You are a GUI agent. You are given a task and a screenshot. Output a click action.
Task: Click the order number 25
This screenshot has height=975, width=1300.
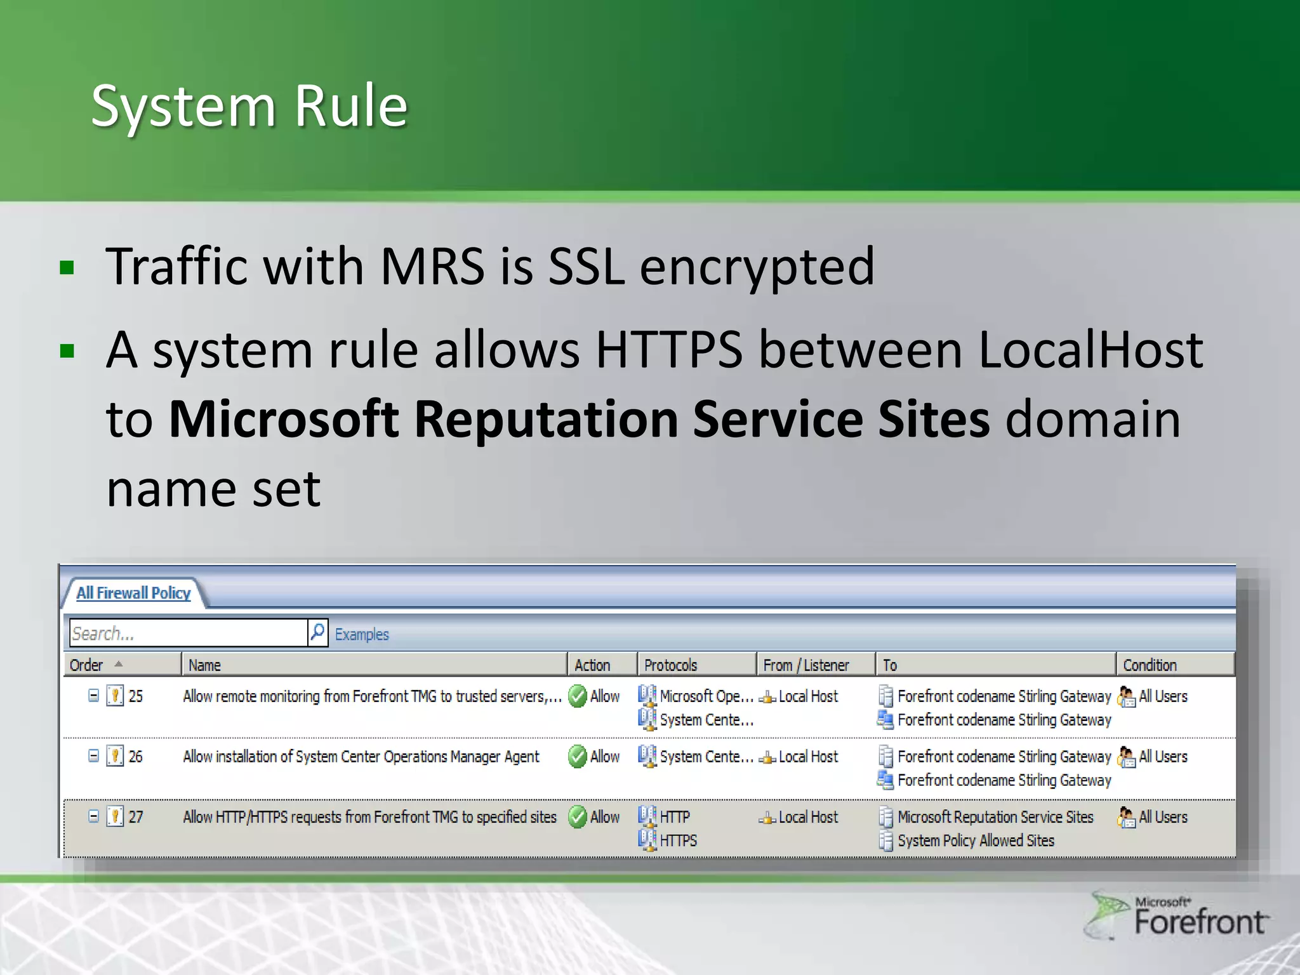(x=136, y=696)
